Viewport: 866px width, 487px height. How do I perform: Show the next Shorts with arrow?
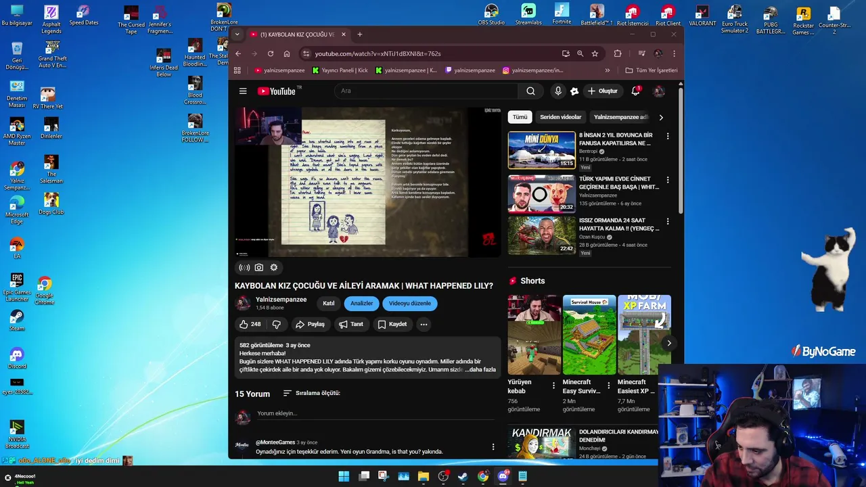pos(668,343)
